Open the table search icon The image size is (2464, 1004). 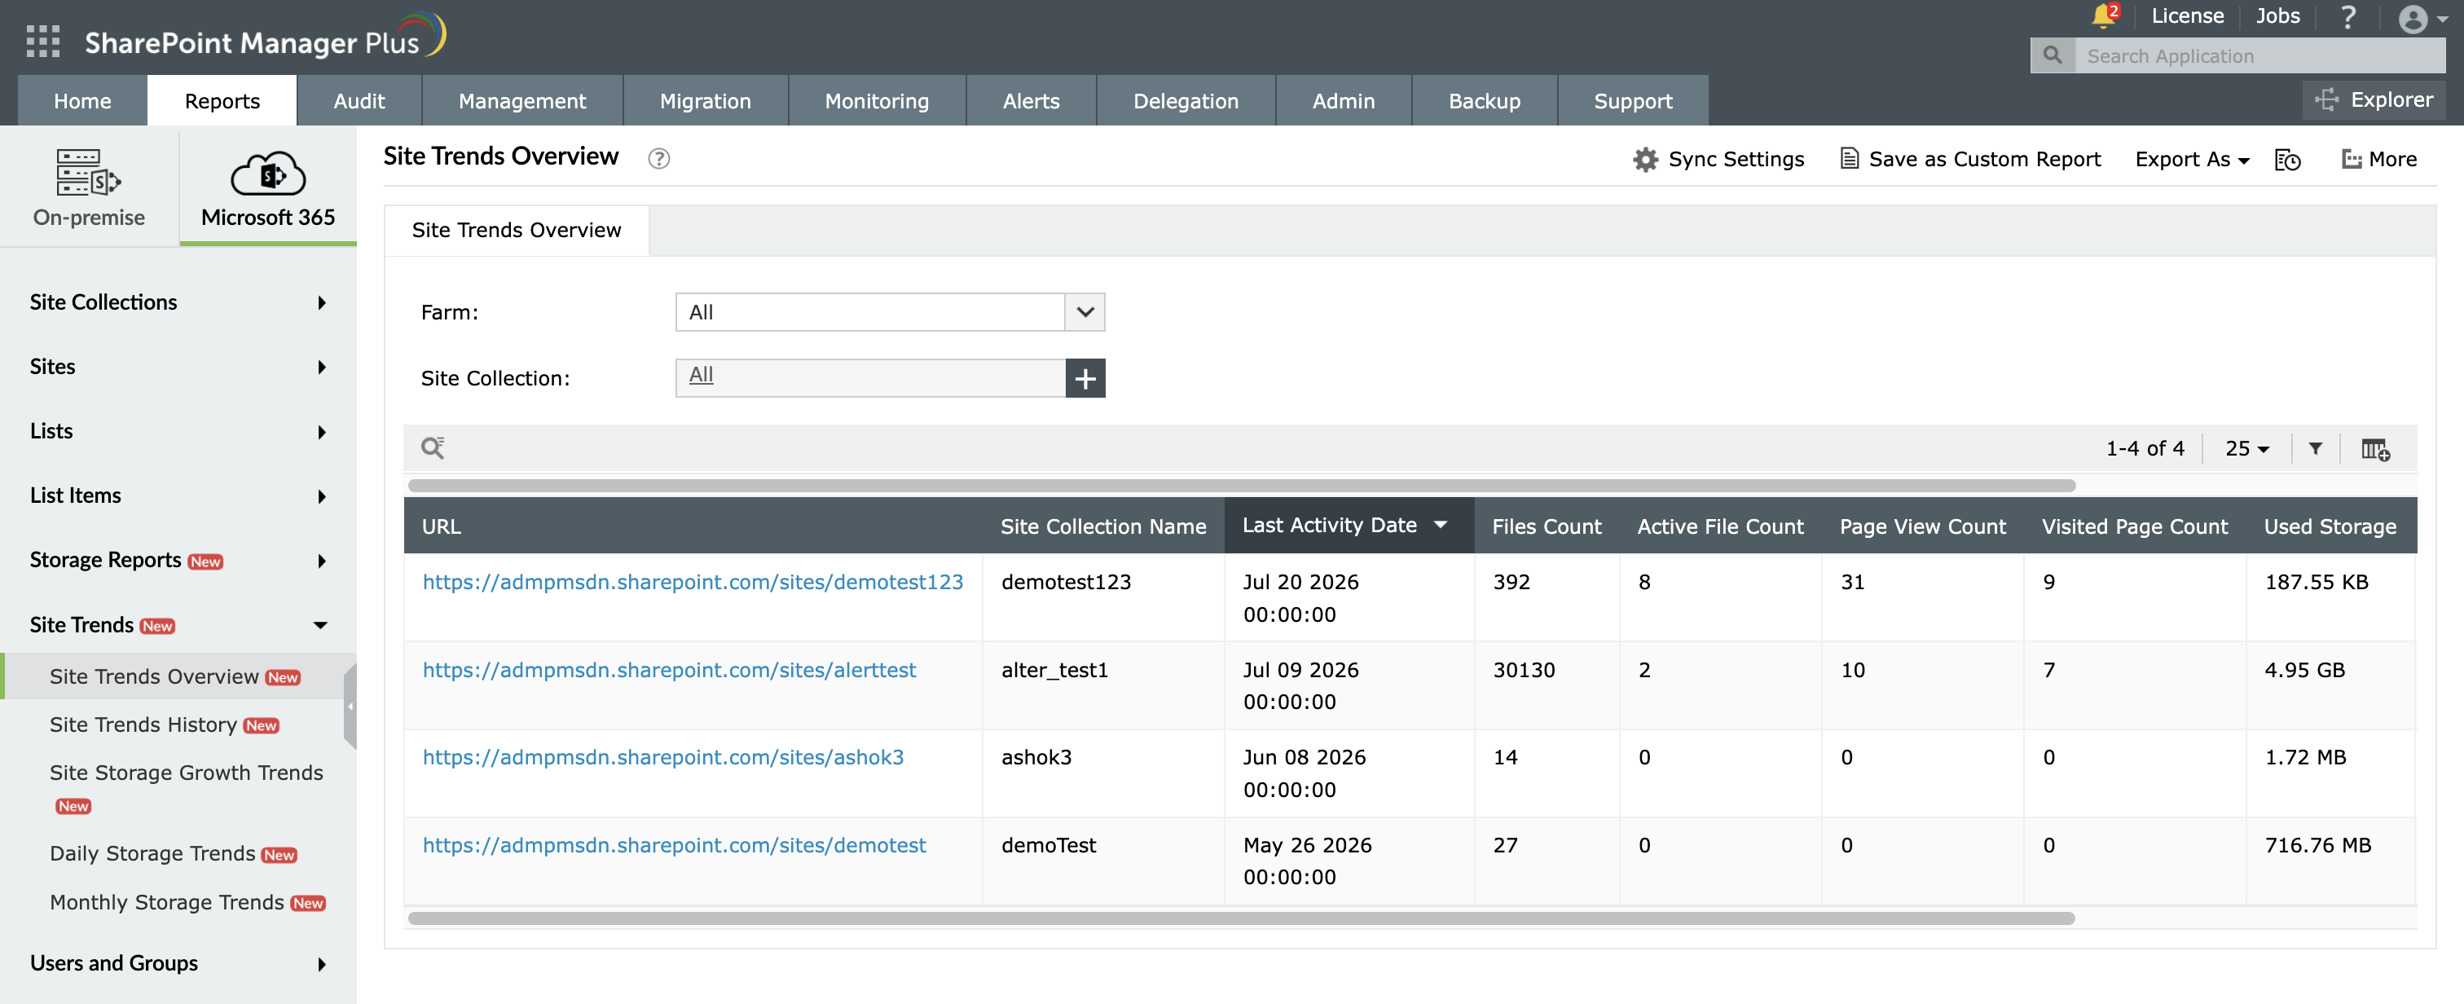pos(433,448)
